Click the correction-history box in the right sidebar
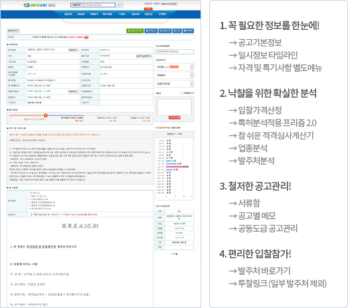Screen dimensions: 348x308 click(174, 52)
